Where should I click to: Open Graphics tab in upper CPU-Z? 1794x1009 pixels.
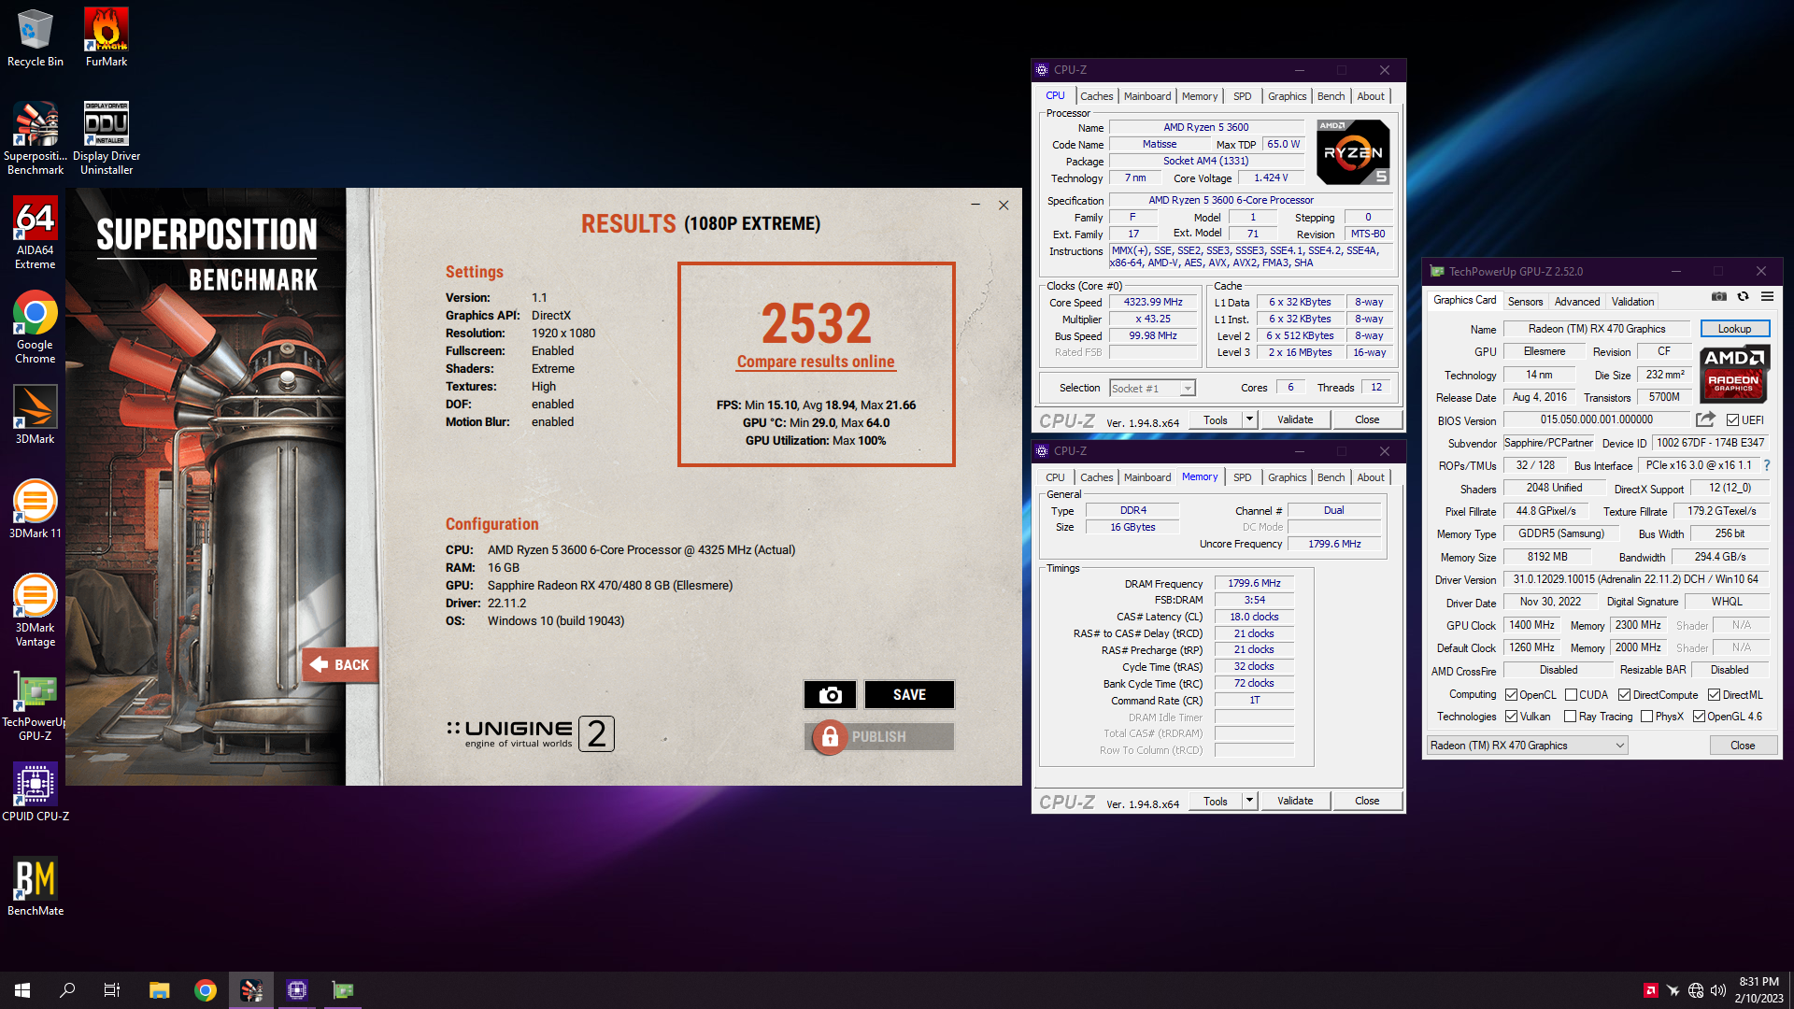pos(1287,96)
